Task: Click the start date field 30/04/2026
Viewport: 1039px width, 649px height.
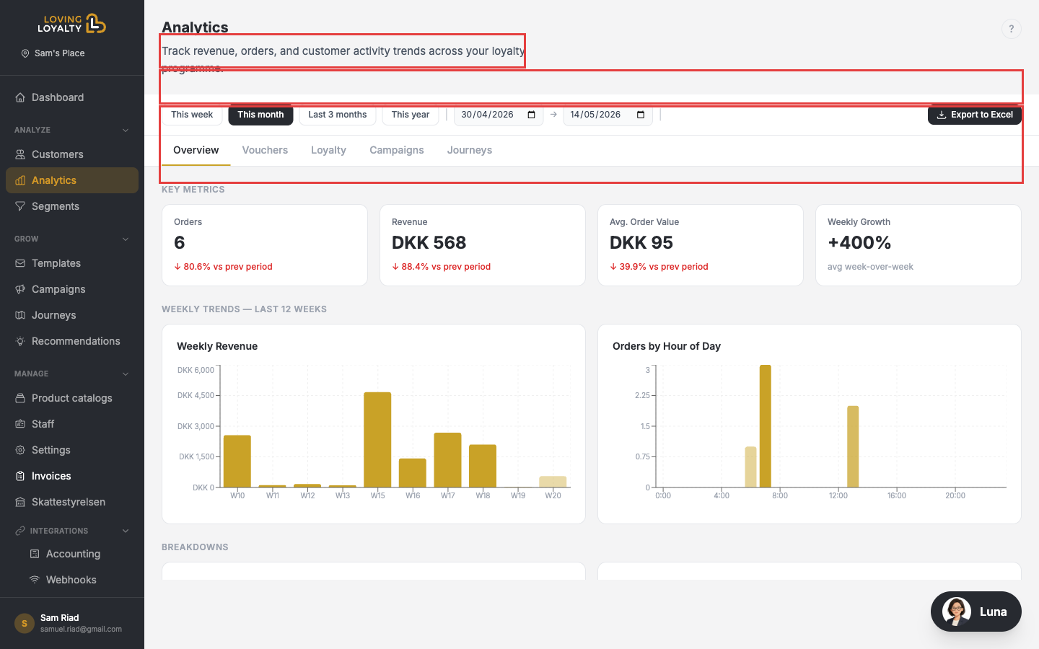Action: (499, 115)
